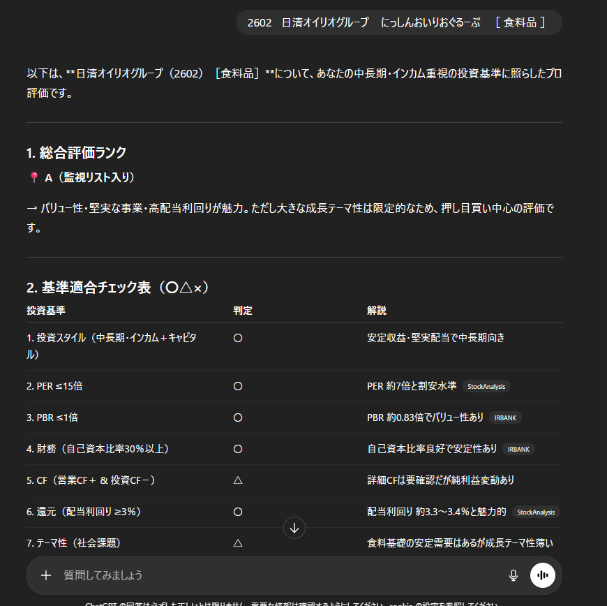The width and height of the screenshot is (607, 606).
Task: Click the triangle mark in the CF row
Action: (238, 480)
